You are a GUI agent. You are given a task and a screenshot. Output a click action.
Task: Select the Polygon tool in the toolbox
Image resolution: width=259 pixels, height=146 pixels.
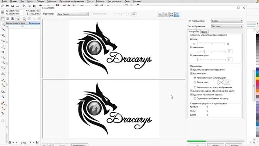[3, 67]
